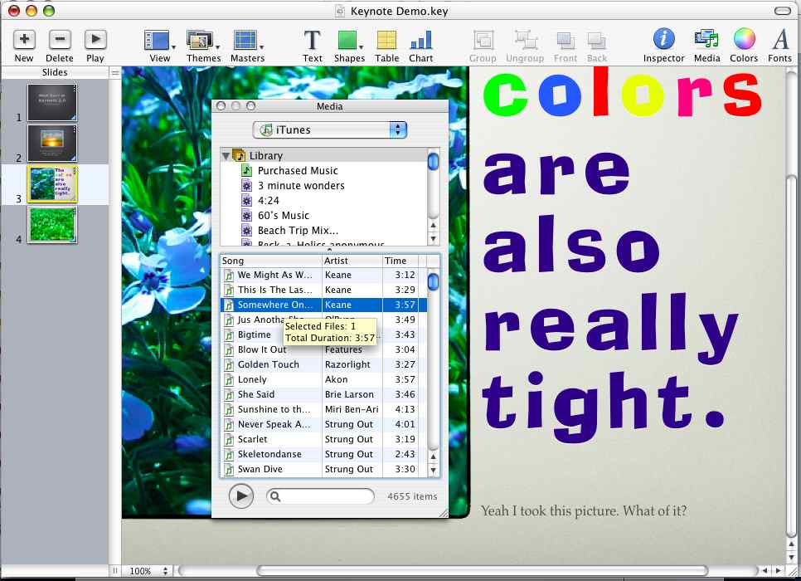
Task: Click the Keynote Demo.key document proxy icon
Action: pos(340,11)
